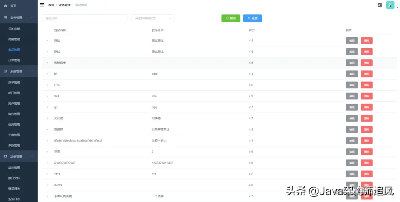400x202 pixels.
Task: Expand the bf row
Action: tap(47, 74)
